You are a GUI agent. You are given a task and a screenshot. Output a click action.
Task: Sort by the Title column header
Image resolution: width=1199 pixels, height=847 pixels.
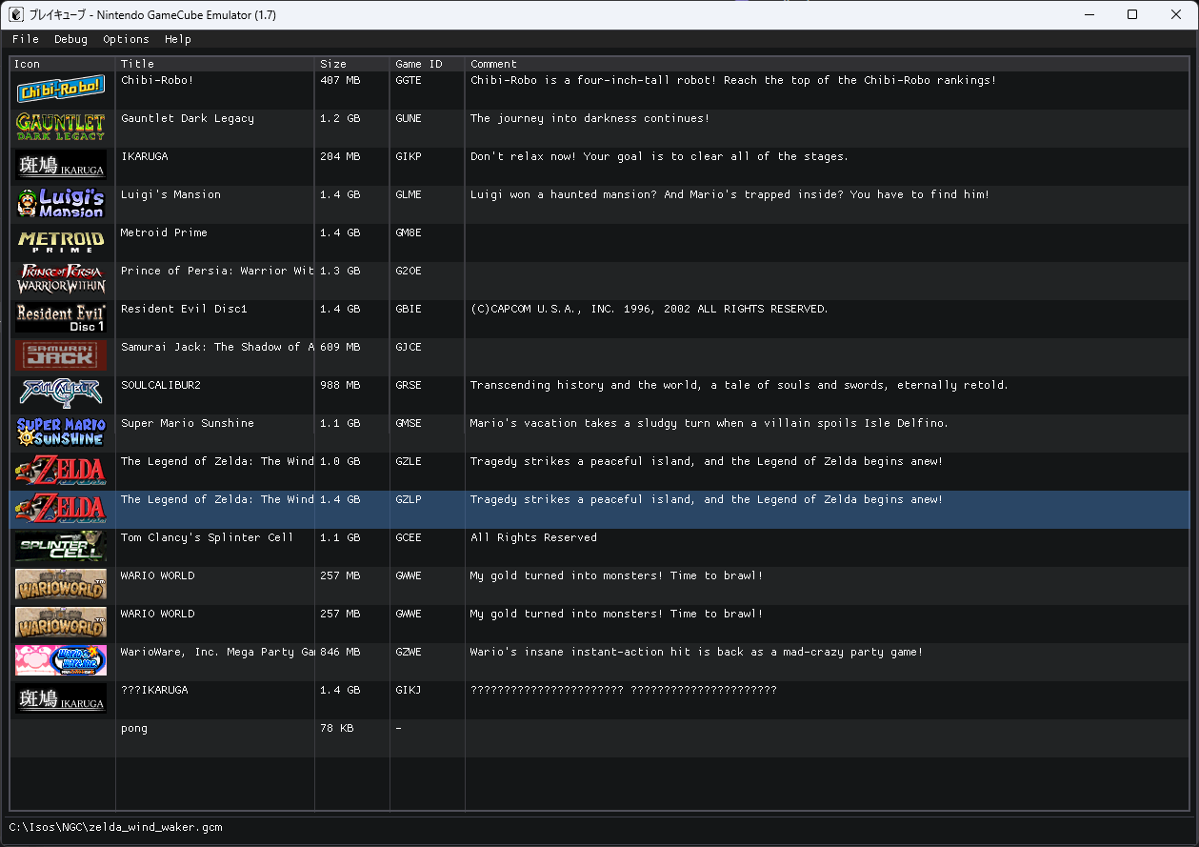[215, 64]
